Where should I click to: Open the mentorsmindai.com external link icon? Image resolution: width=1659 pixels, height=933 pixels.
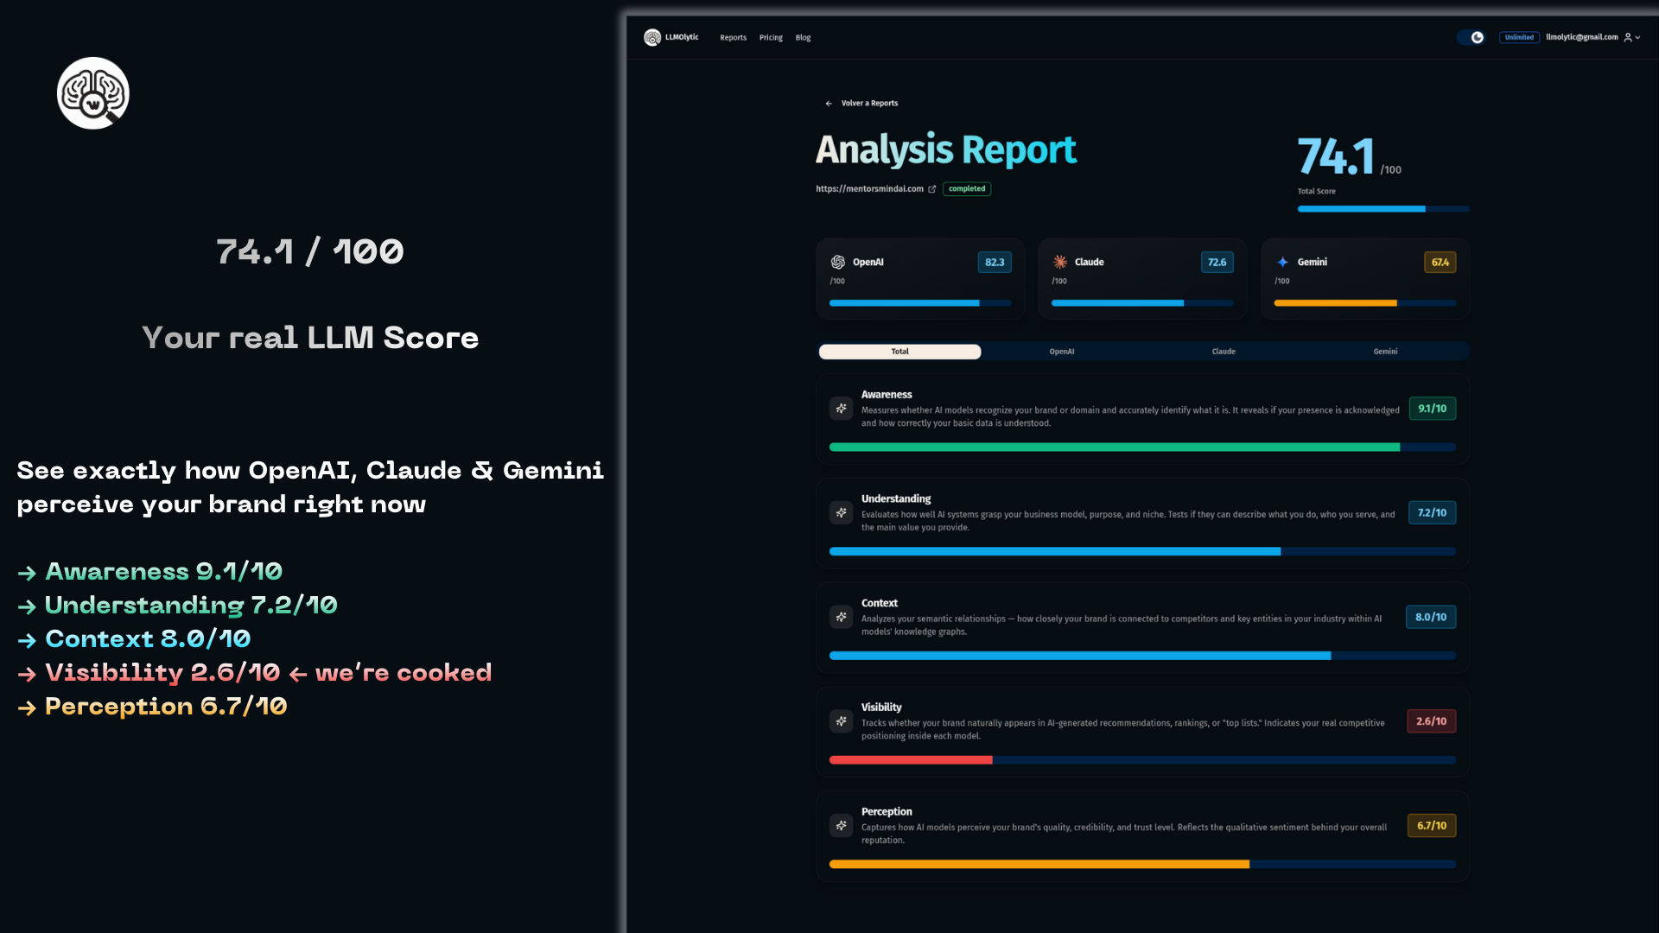point(932,188)
